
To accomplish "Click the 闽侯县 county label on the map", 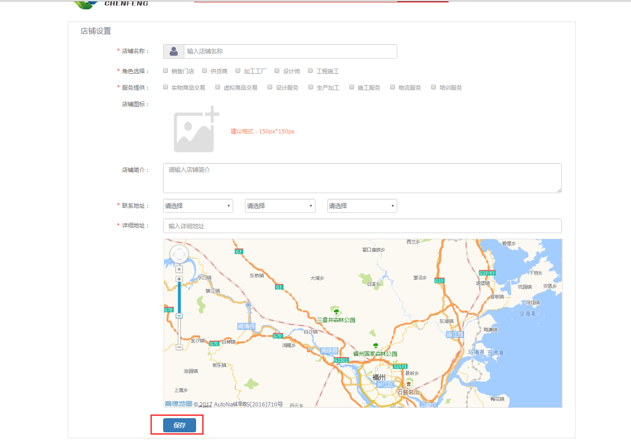I will point(330,351).
